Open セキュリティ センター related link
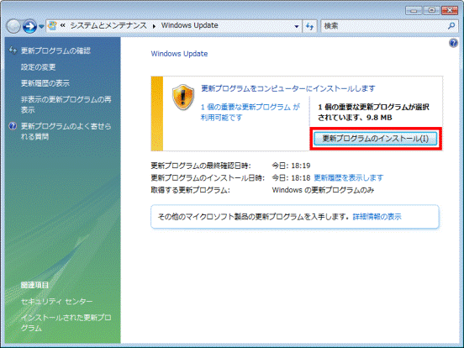The height and width of the screenshot is (348, 464). pos(57,302)
